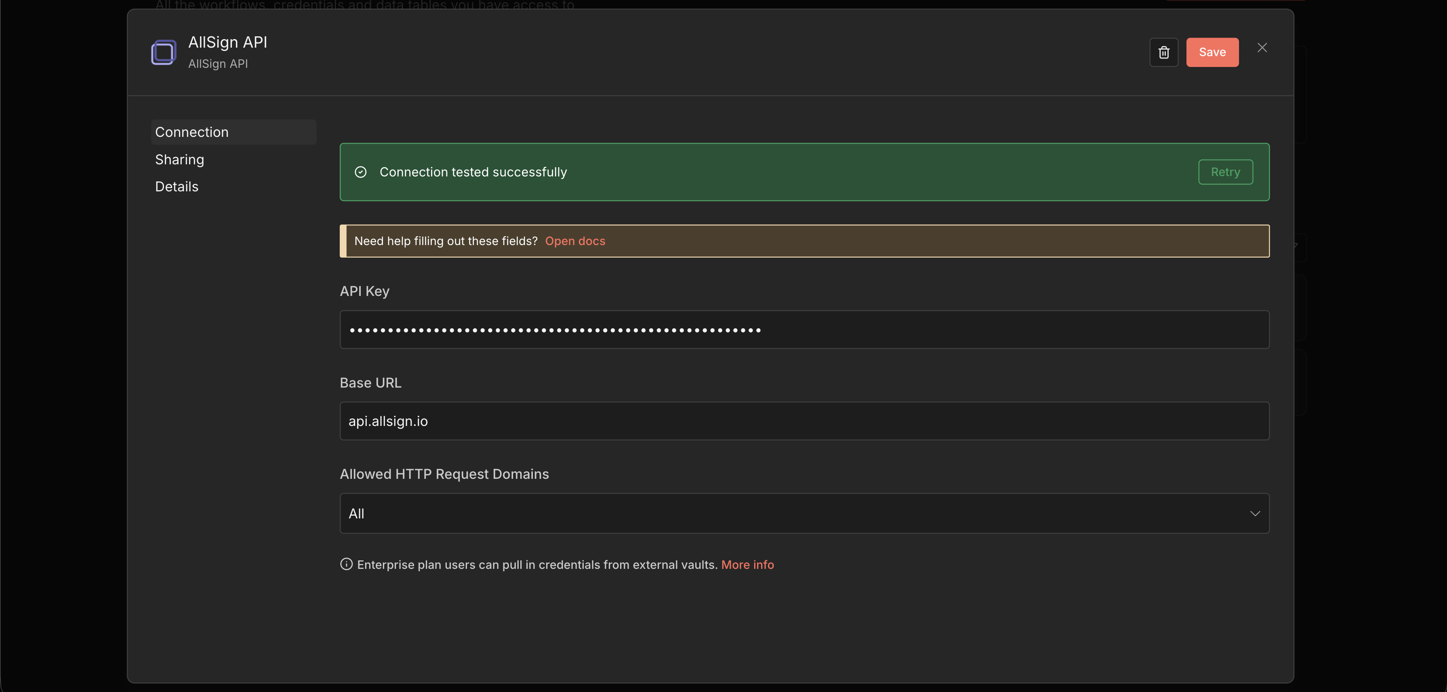
Task: Follow the Open docs link
Action: 575,241
